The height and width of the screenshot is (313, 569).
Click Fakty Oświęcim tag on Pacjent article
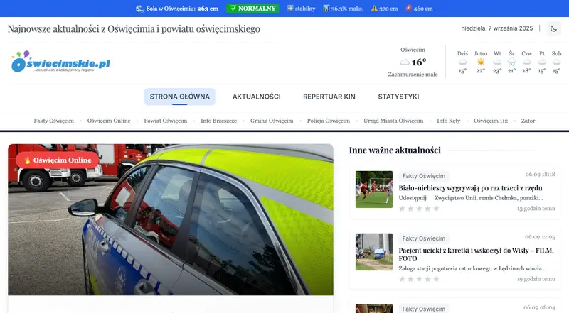(x=424, y=238)
